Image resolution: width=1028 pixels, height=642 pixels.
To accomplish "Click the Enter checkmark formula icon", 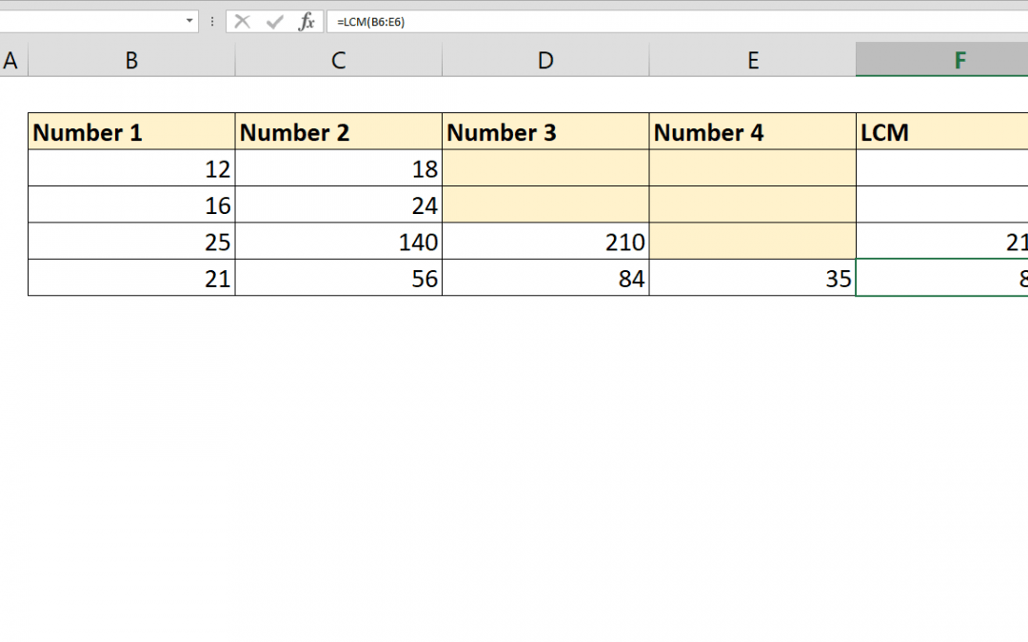I will point(274,21).
